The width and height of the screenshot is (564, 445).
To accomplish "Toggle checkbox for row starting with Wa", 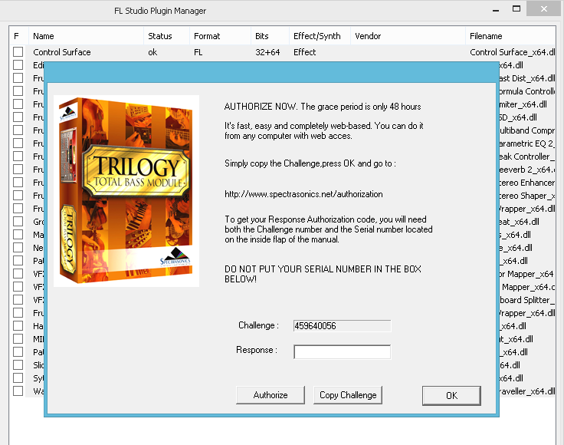I will 18,391.
